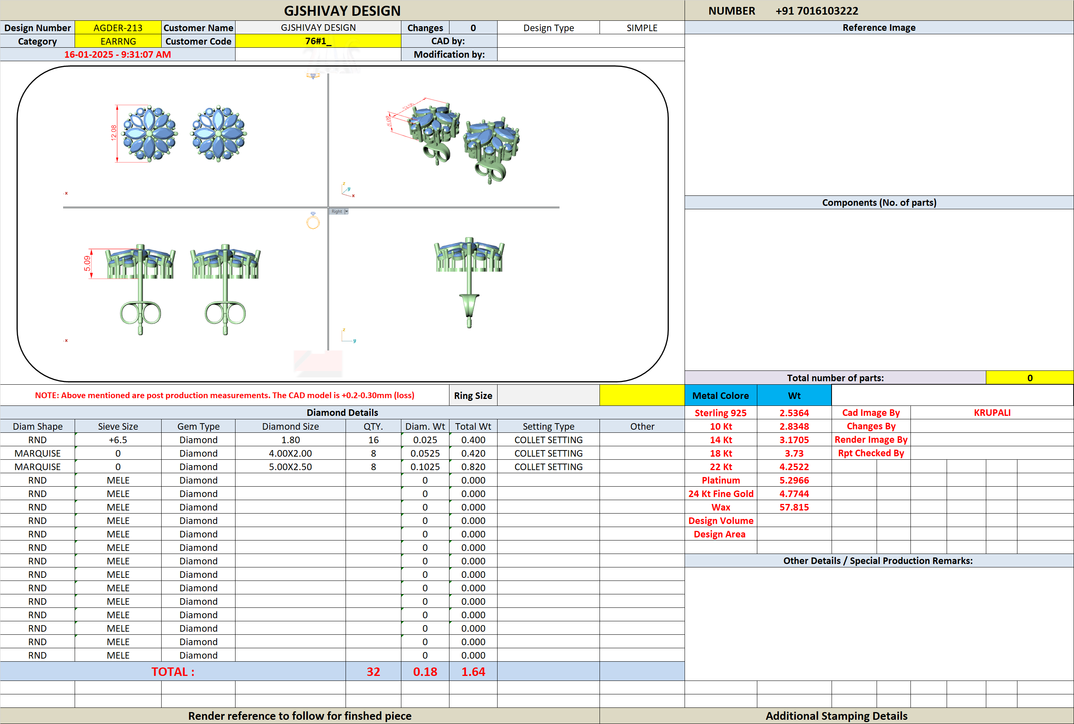
Task: Click the Metal Colore header
Action: coord(720,395)
